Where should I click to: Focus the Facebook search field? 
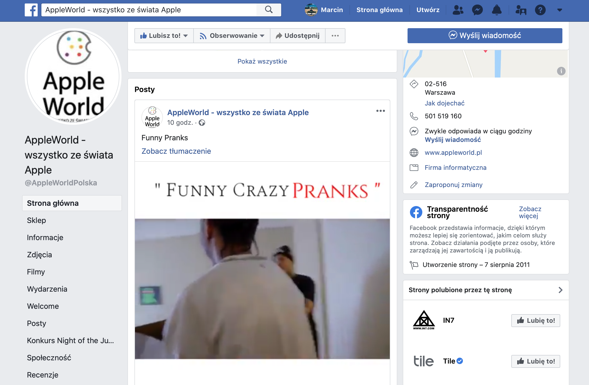pos(149,10)
